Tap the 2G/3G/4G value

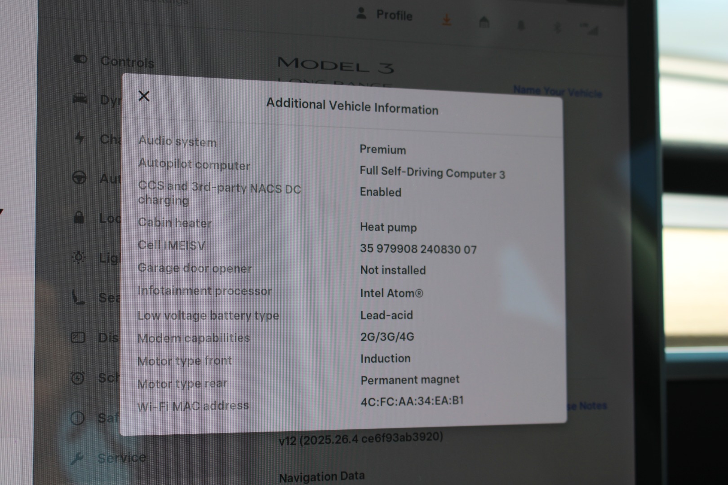coord(387,337)
